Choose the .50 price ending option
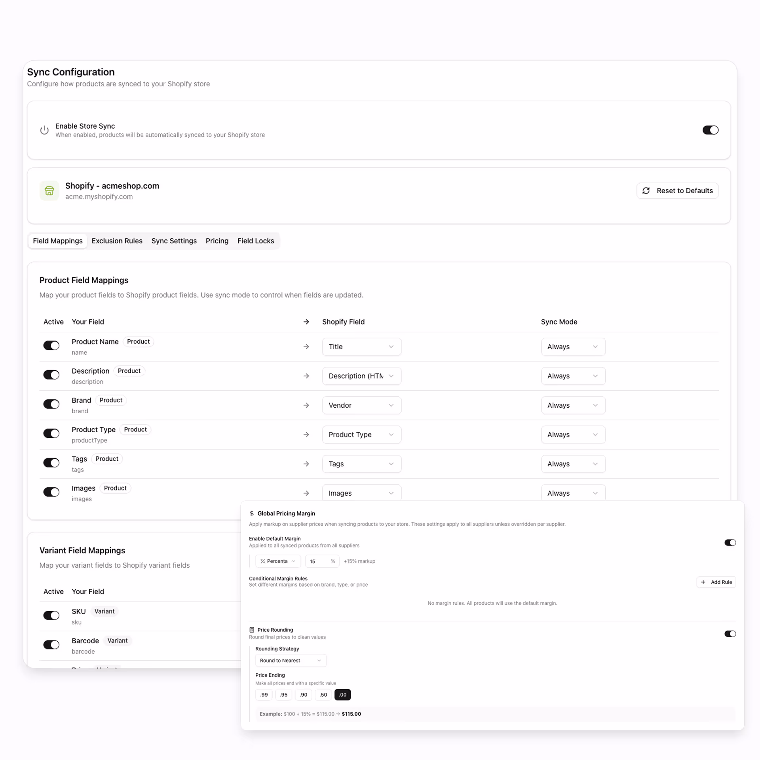This screenshot has height=760, width=760. [323, 695]
